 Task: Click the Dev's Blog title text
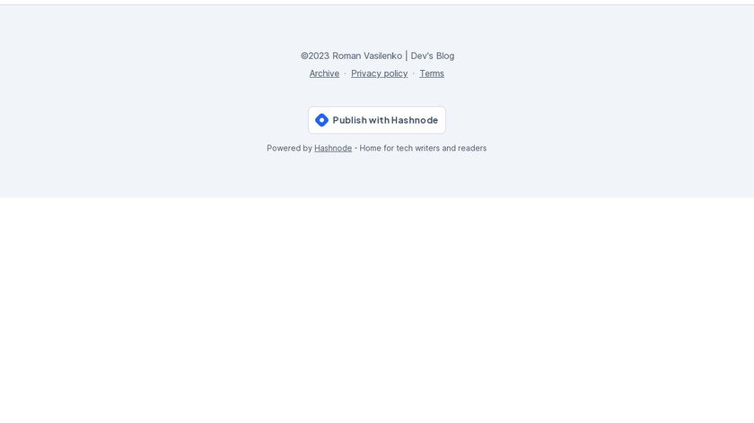(x=433, y=56)
